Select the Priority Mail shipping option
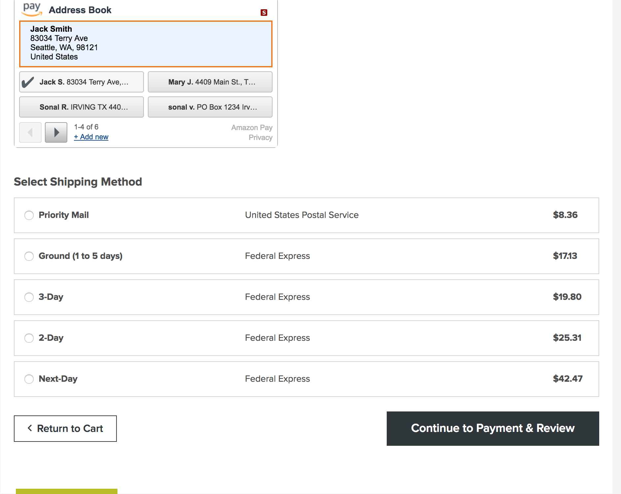Image resolution: width=621 pixels, height=494 pixels. tap(29, 215)
